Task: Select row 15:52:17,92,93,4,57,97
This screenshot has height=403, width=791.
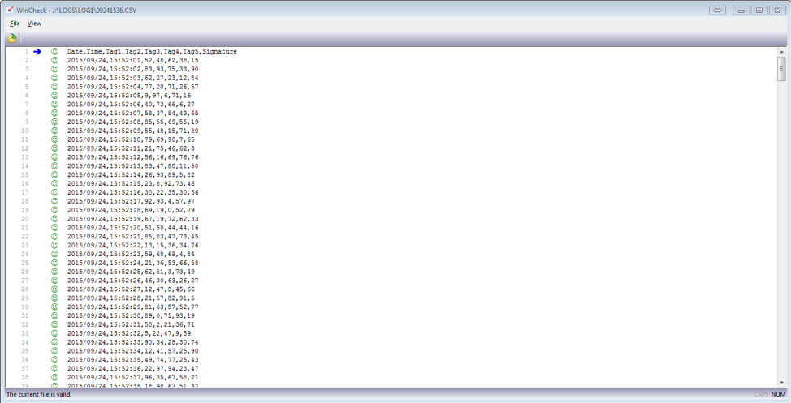Action: point(131,201)
